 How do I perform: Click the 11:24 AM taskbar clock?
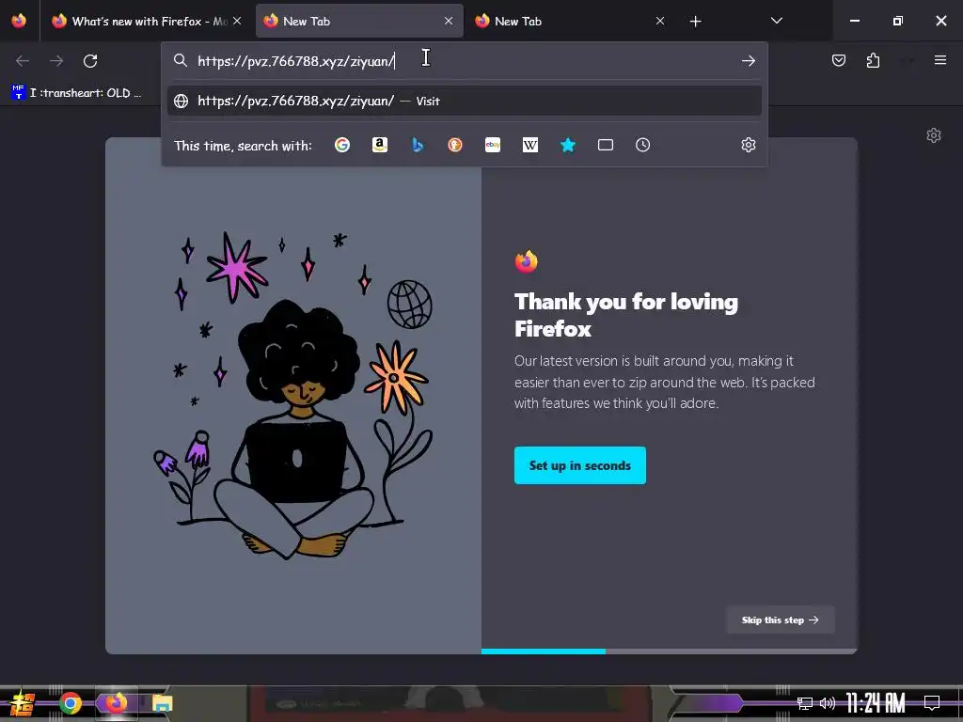pos(876,703)
